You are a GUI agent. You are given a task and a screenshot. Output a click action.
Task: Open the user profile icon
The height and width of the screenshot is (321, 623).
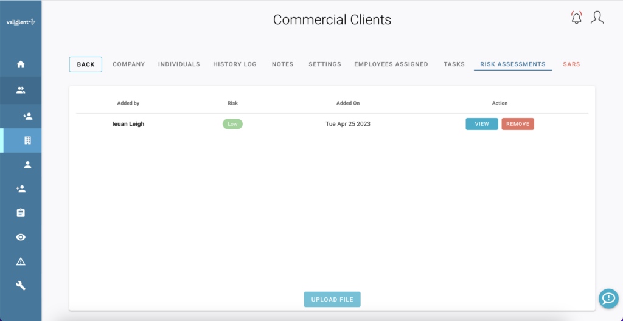[597, 18]
